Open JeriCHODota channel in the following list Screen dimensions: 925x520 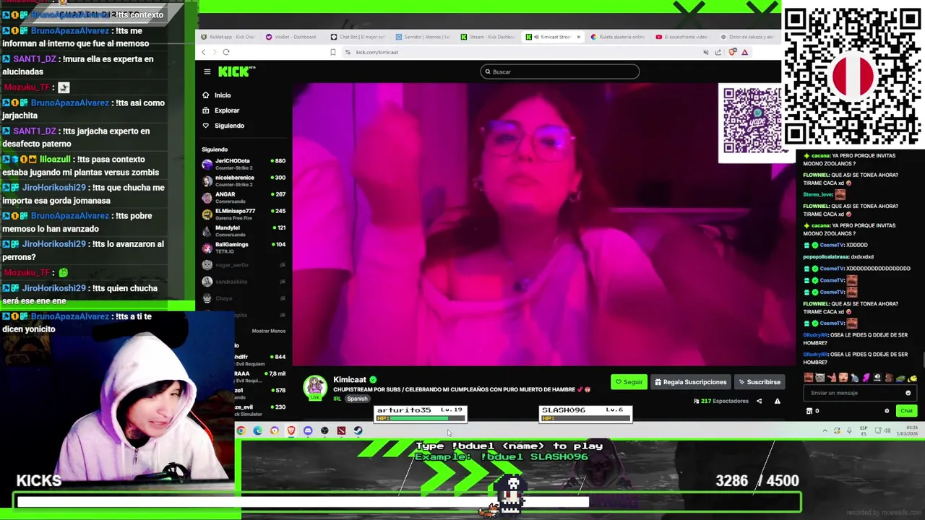[x=244, y=164]
